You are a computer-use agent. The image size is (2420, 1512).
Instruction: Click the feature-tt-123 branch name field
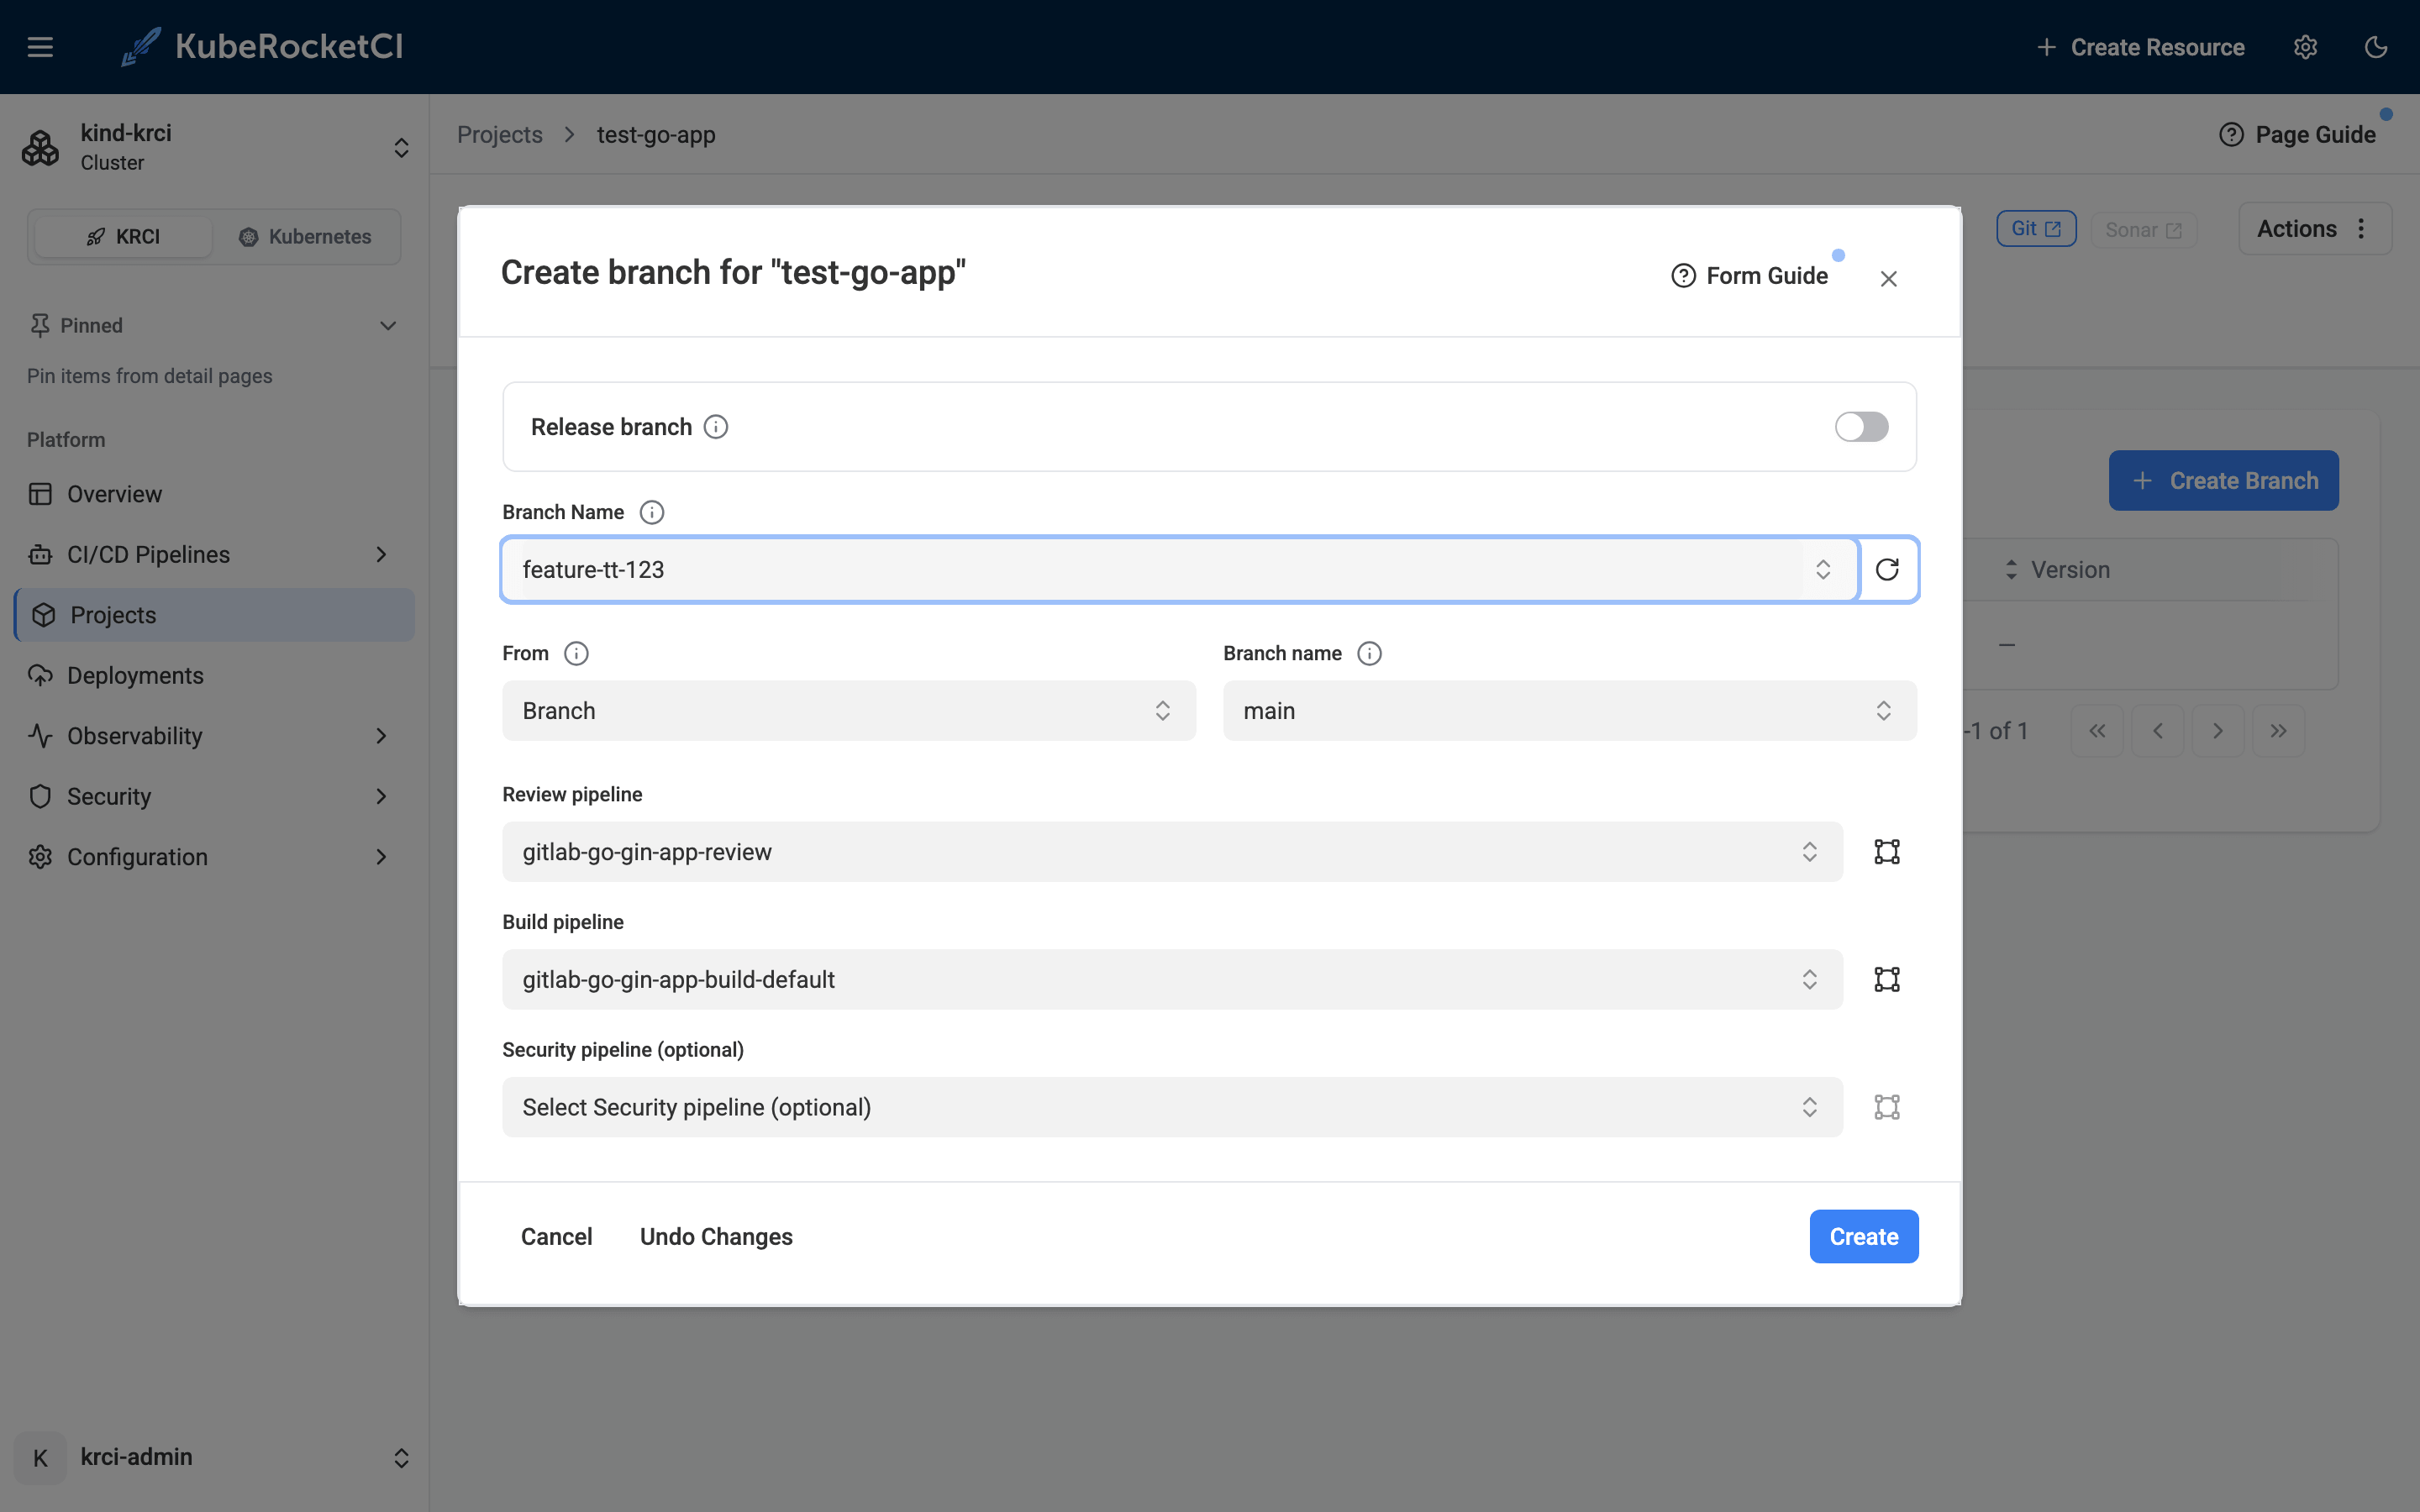click(x=1180, y=570)
